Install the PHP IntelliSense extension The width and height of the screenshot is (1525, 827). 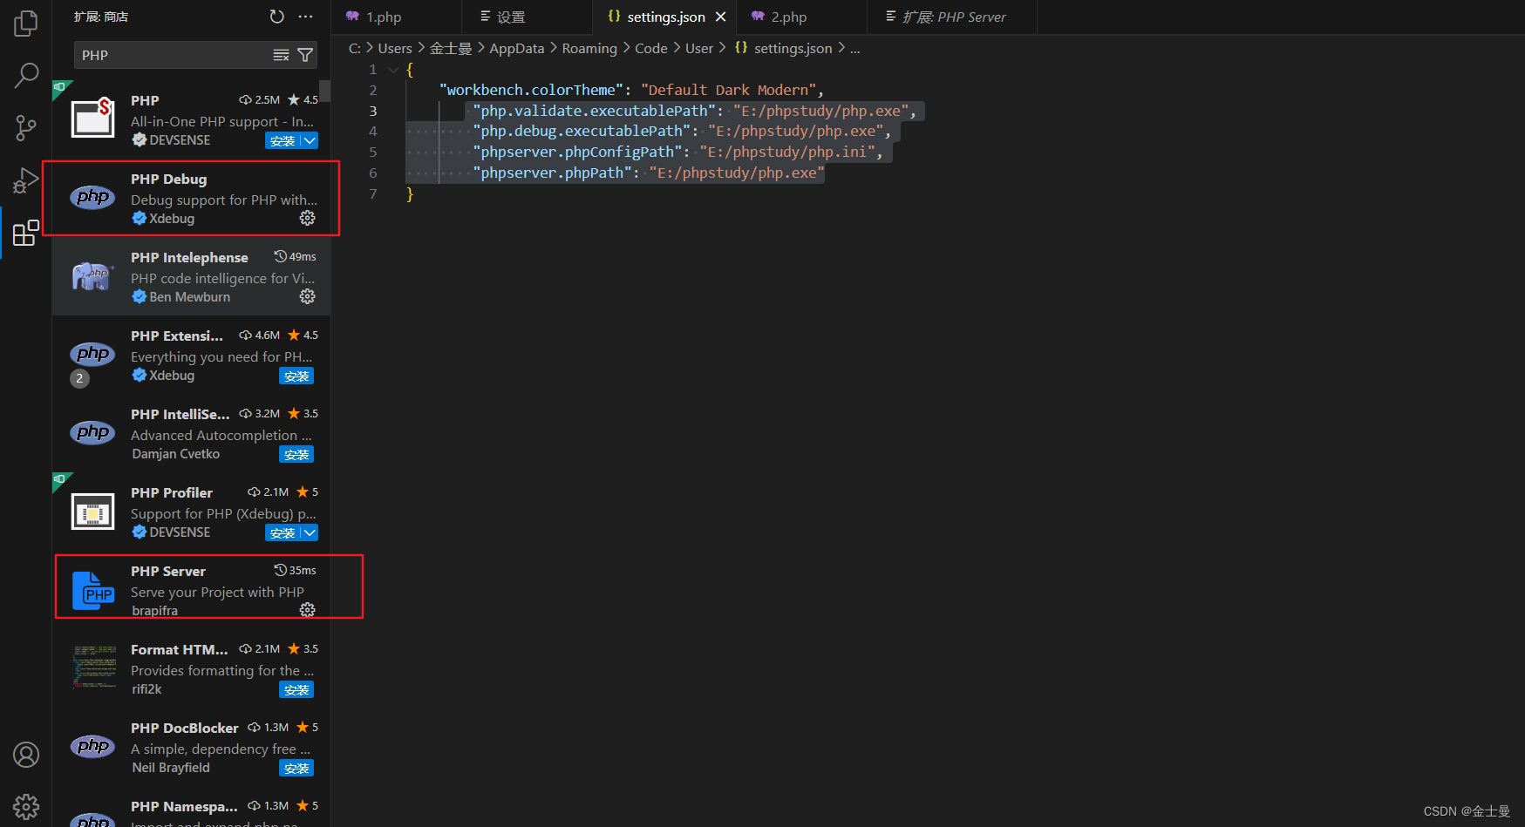pos(296,454)
